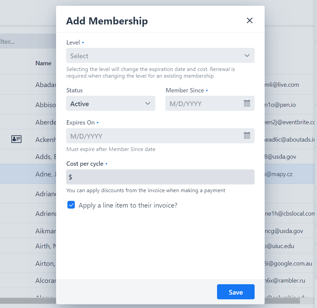The image size is (317, 308).
Task: Expand the Level select dropdown
Action: click(x=160, y=56)
